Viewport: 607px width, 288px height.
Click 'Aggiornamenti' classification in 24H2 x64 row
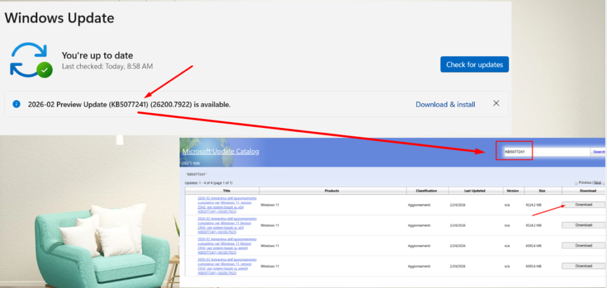click(419, 225)
